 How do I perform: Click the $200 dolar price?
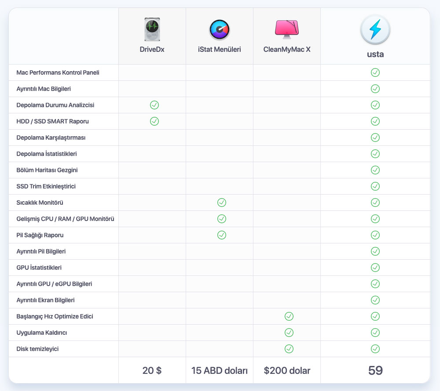coord(287,370)
